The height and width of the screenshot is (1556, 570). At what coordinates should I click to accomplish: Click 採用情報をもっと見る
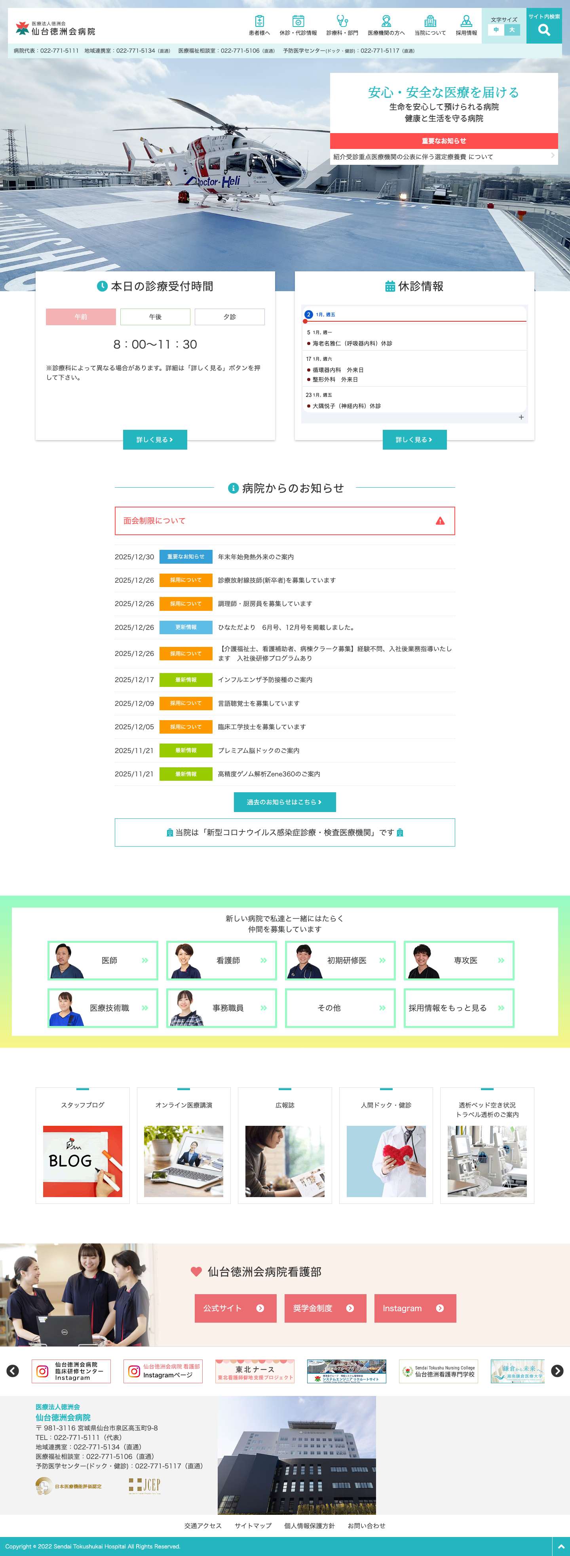(x=459, y=1008)
